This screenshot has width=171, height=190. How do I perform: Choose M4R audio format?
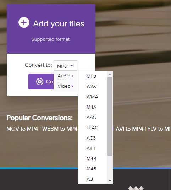click(92, 159)
